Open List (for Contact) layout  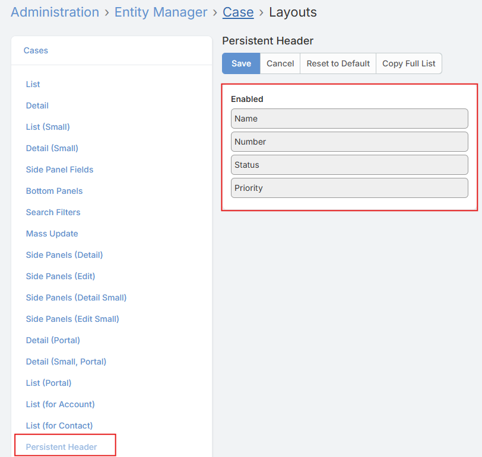pyautogui.click(x=59, y=426)
